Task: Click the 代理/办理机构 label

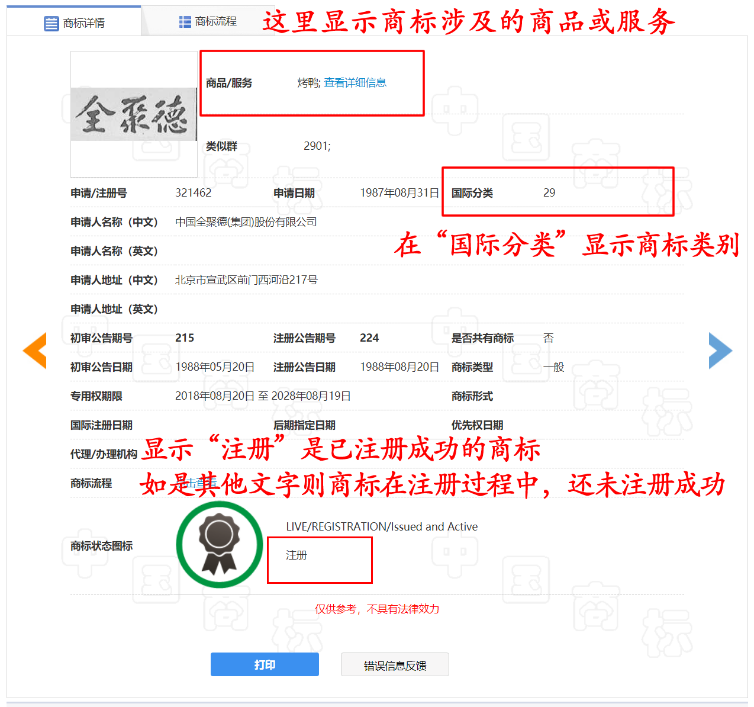Action: click(104, 454)
